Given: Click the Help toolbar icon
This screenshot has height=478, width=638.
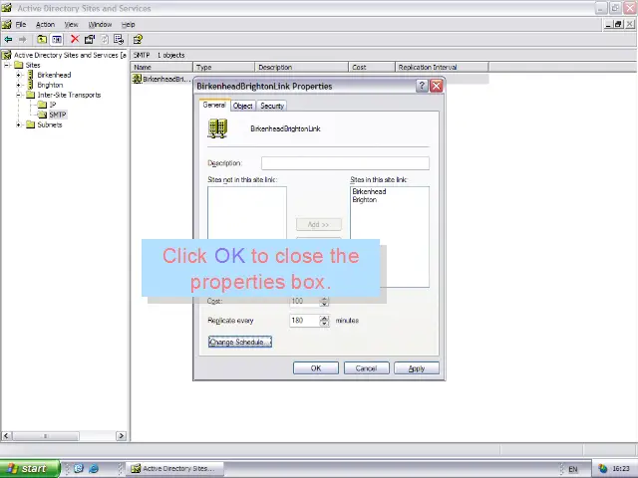Looking at the screenshot, I should [x=138, y=39].
